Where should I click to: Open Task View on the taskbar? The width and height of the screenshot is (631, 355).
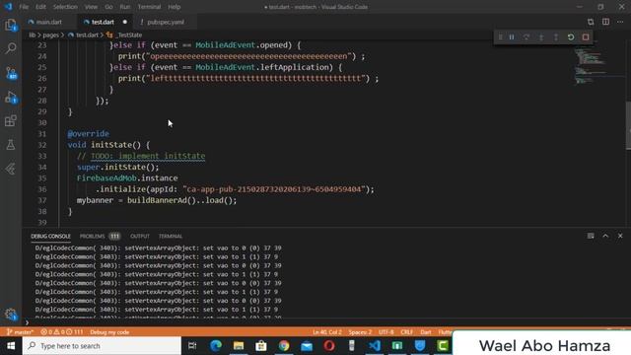(x=192, y=346)
